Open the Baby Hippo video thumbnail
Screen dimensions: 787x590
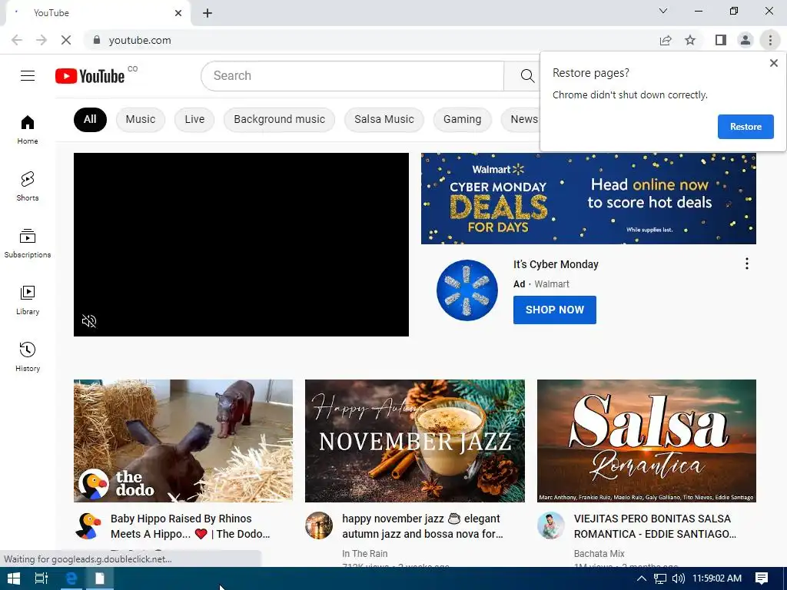click(x=183, y=440)
